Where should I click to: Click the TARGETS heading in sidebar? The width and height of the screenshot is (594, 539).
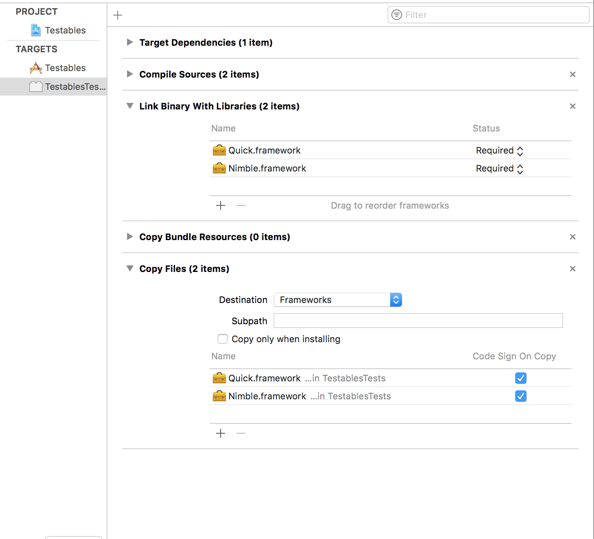point(37,49)
